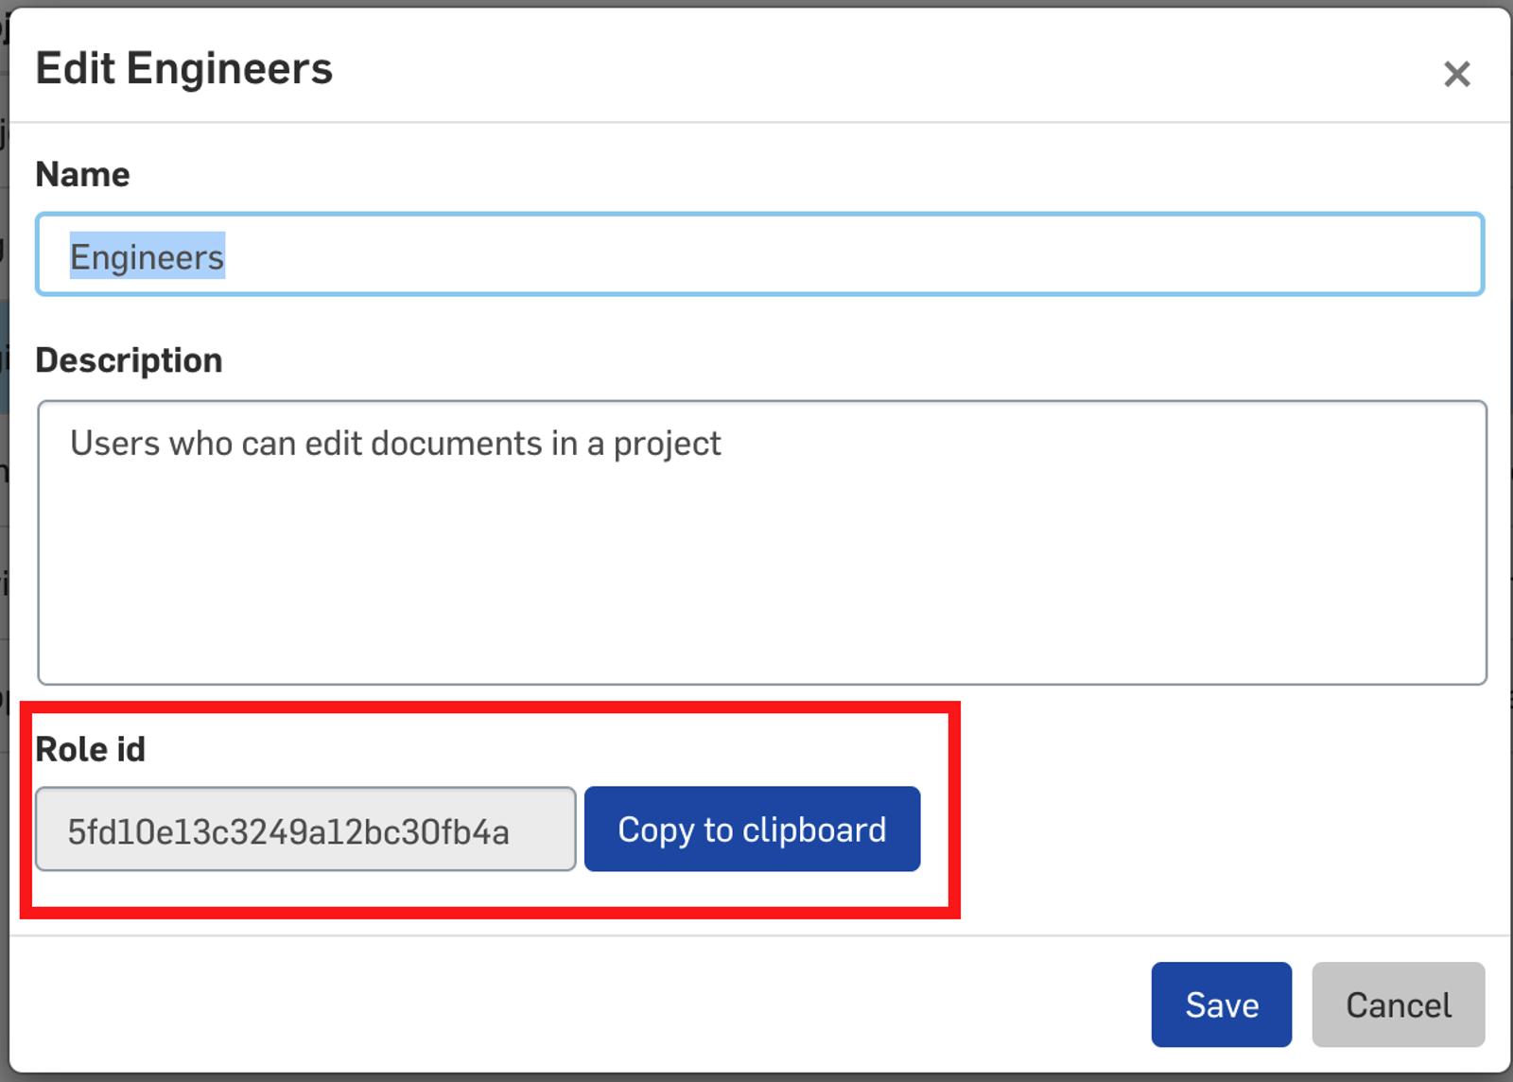Place cursor on the word Users in Description
1513x1082 pixels.
(x=114, y=444)
